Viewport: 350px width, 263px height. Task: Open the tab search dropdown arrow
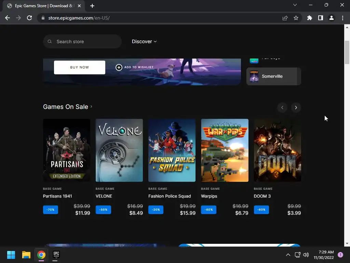295,5
